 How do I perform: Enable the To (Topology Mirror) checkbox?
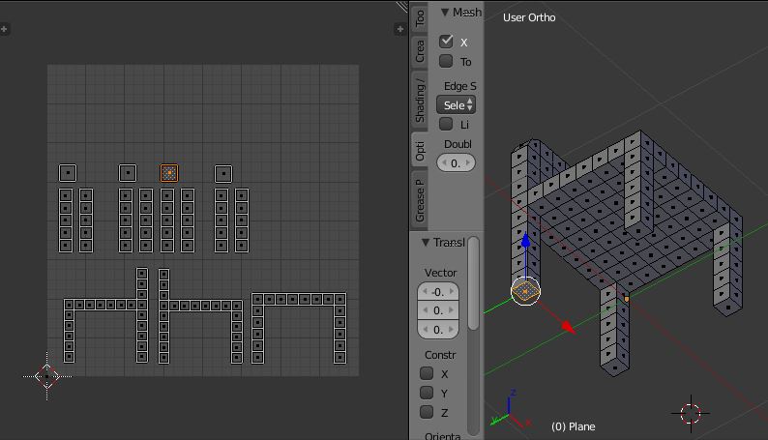446,61
